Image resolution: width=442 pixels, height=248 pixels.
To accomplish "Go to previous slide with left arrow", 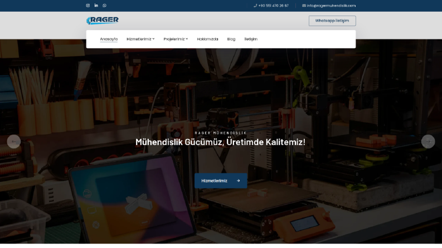I will 14,141.
